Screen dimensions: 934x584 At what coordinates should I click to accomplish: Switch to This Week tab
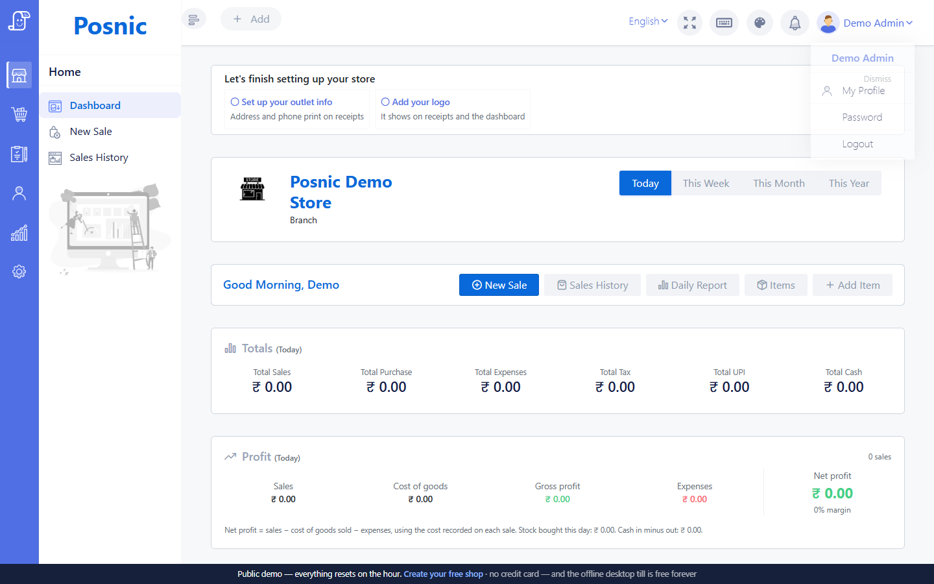coord(706,183)
